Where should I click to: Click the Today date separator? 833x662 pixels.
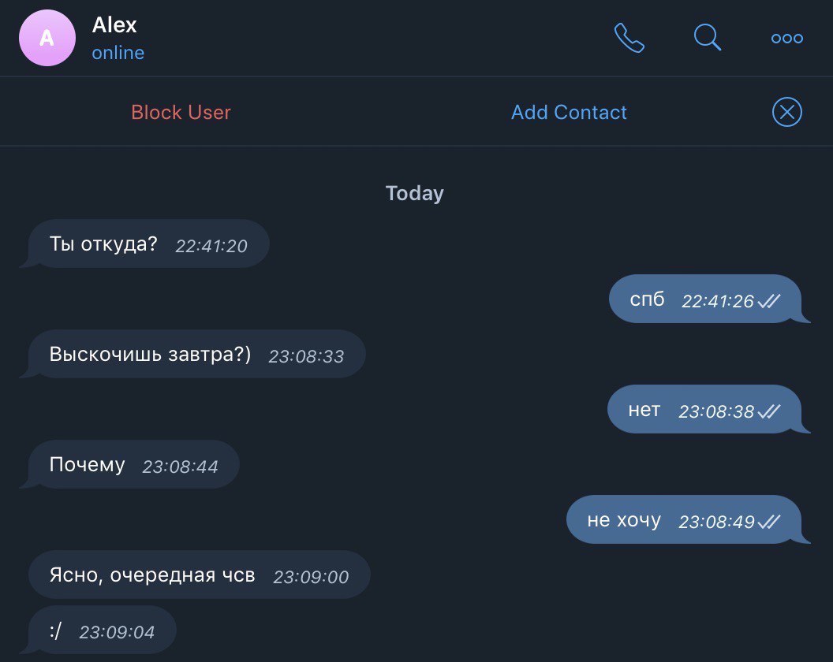click(x=415, y=193)
